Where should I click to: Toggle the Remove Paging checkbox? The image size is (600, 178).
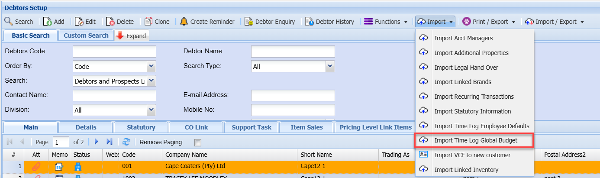[198, 142]
